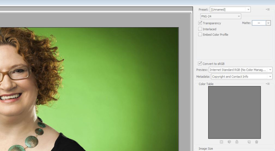This screenshot has height=151, width=275.
Task: Click the Preview: label text
Action: [x=202, y=70]
